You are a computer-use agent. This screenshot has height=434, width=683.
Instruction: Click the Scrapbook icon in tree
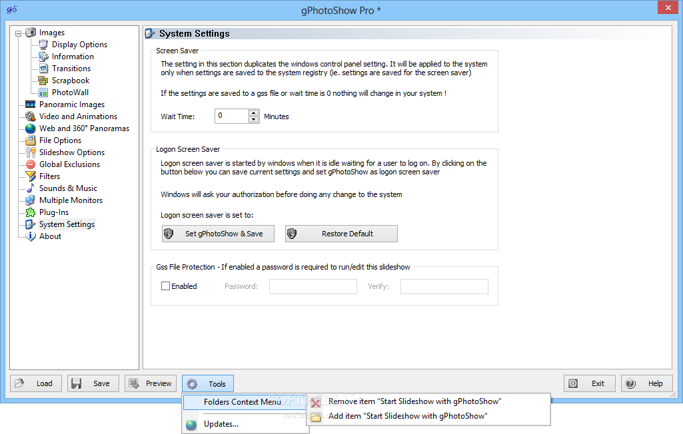[x=43, y=81]
